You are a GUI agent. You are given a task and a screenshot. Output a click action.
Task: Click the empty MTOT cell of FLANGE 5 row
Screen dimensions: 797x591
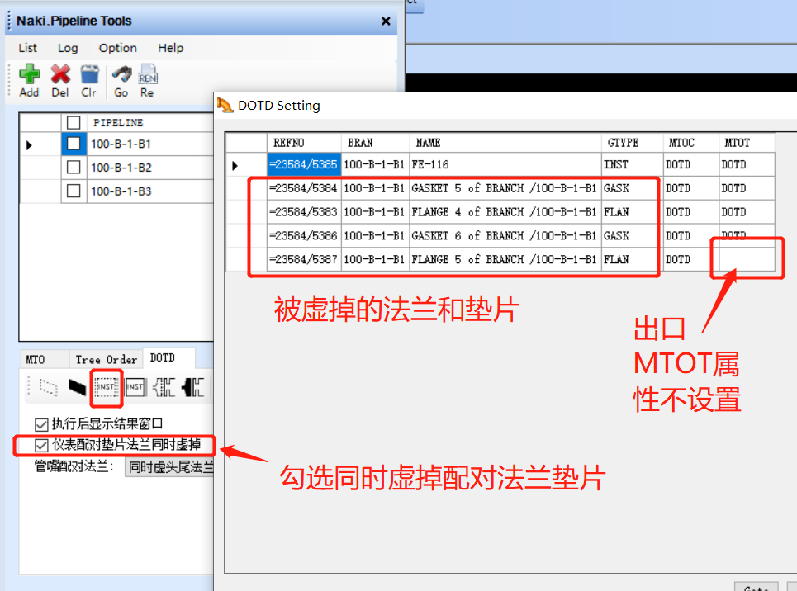pyautogui.click(x=747, y=259)
